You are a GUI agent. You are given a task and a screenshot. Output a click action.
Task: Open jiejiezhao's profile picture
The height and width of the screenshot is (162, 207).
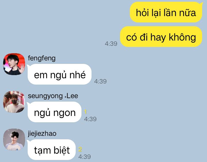tap(14, 140)
